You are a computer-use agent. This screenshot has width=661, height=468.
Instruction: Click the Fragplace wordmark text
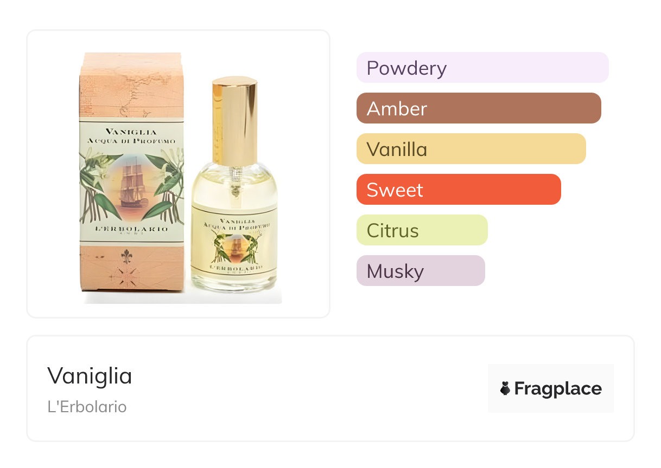tap(558, 389)
